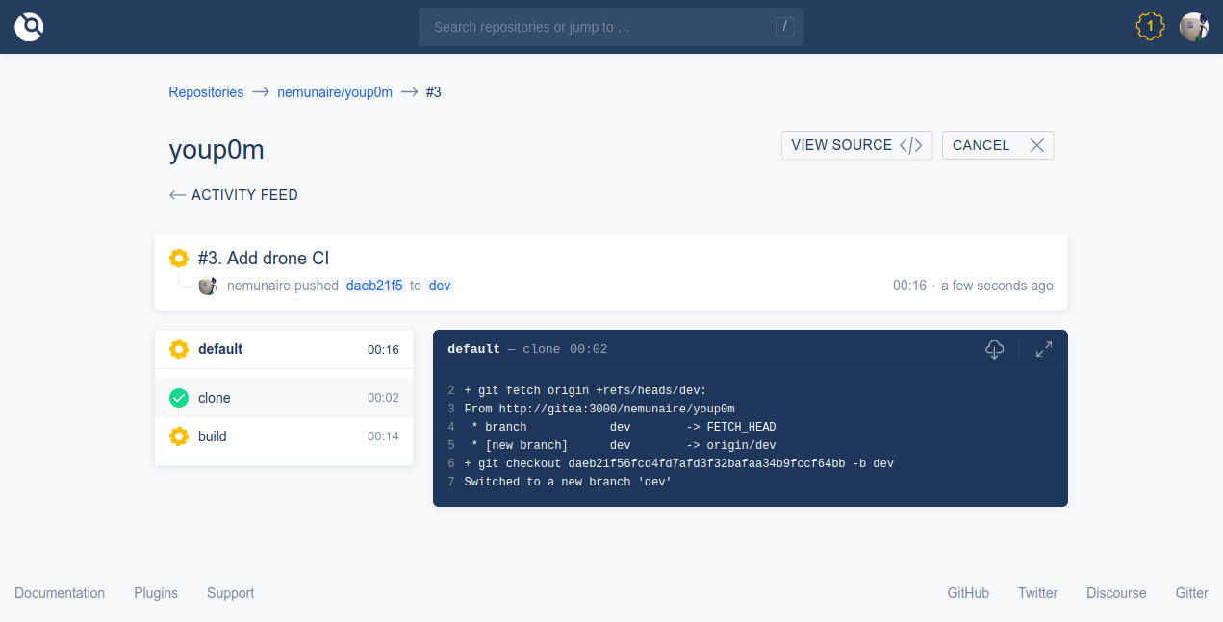Click the build step running gear icon
This screenshot has width=1223, height=622.
(x=178, y=436)
